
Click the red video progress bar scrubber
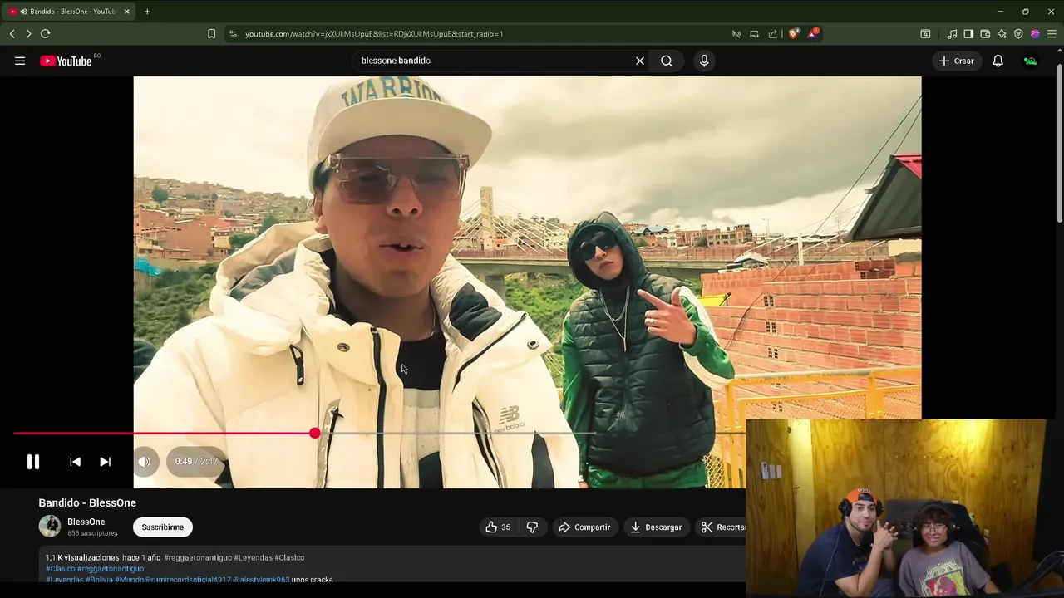pyautogui.click(x=314, y=433)
